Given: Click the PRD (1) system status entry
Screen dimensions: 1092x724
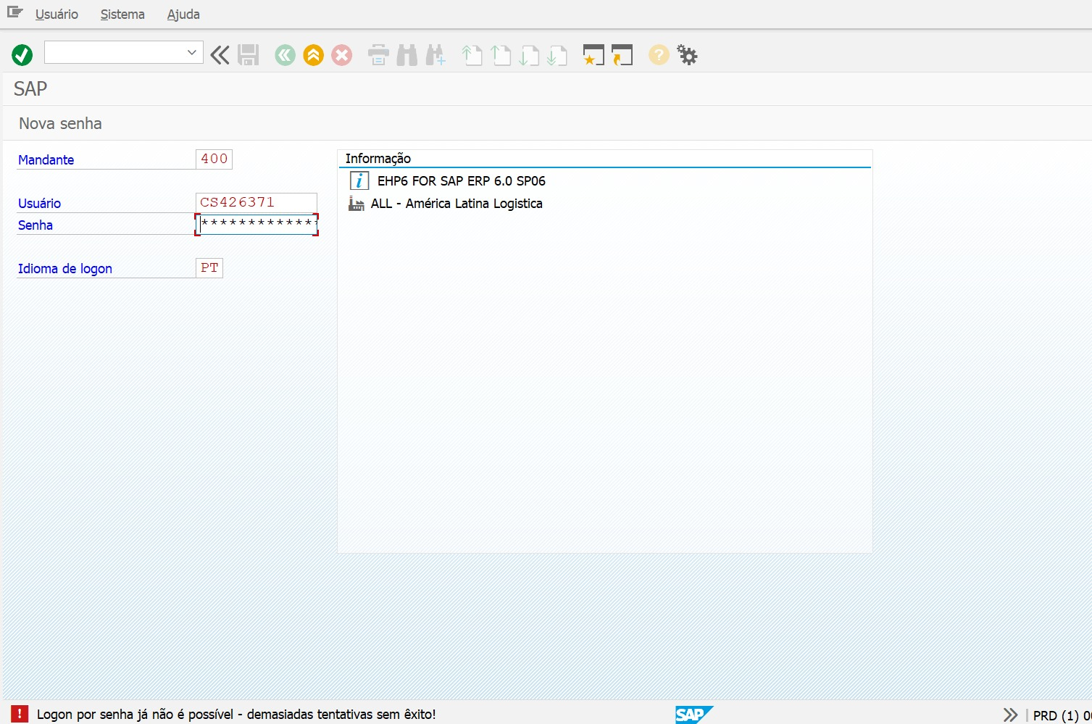Looking at the screenshot, I should point(1062,715).
